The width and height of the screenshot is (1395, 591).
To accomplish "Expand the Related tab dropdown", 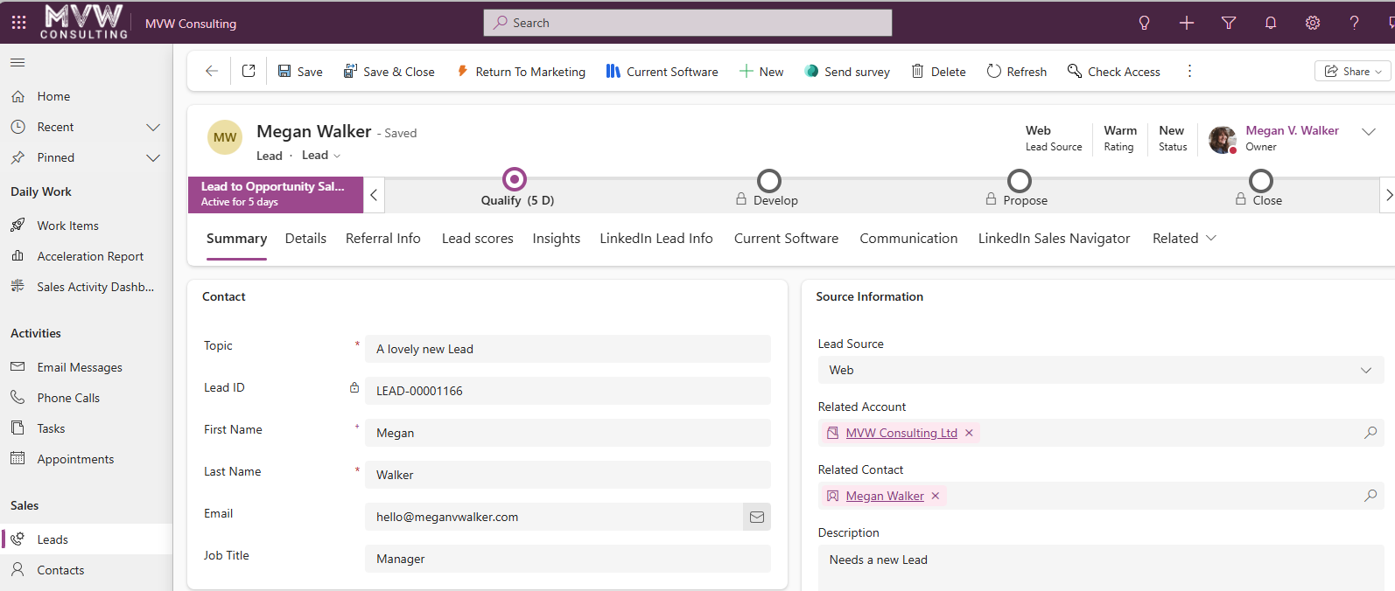I will click(1184, 238).
